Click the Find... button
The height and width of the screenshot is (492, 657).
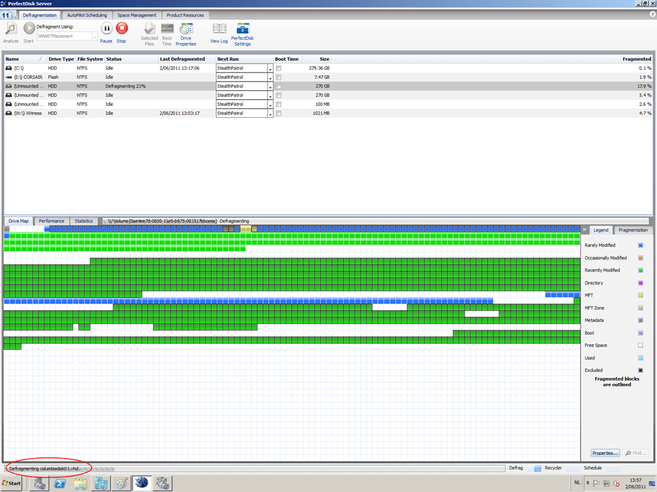click(x=636, y=453)
